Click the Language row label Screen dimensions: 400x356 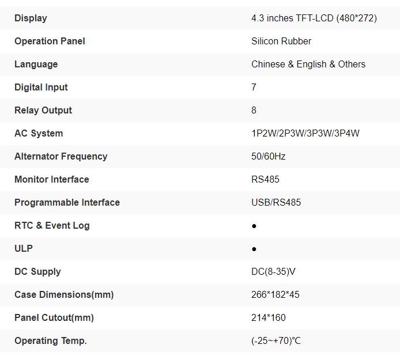tap(36, 65)
